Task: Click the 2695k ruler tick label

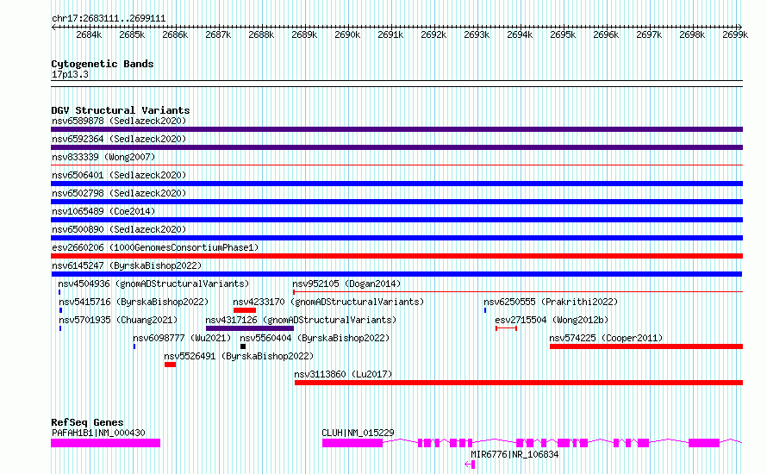Action: [563, 34]
